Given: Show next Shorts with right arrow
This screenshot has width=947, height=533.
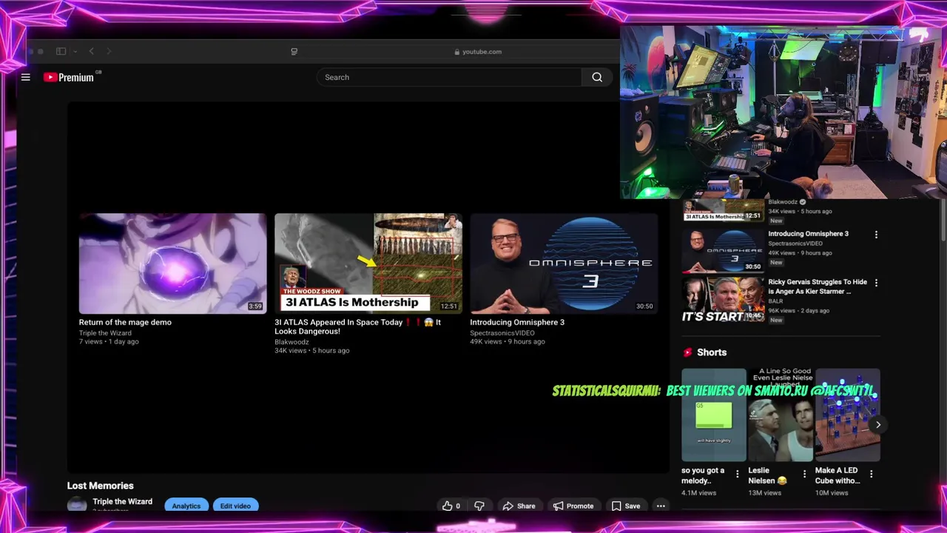Looking at the screenshot, I should (877, 425).
